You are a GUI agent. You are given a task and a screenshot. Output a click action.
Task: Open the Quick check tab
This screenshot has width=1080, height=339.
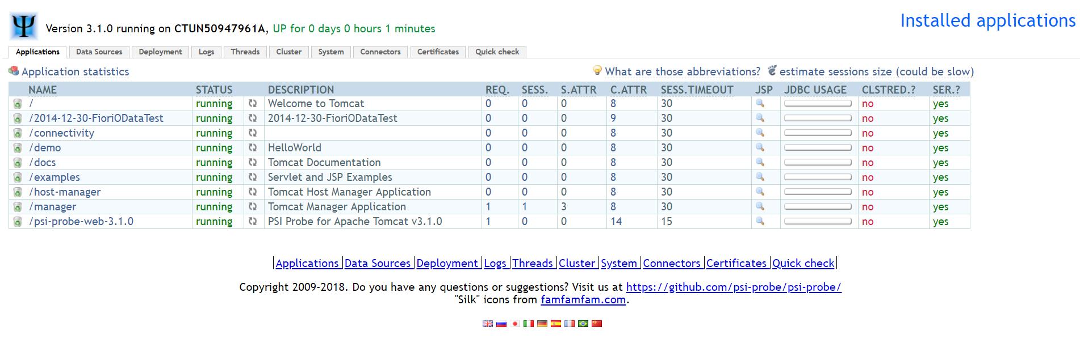[x=497, y=52]
